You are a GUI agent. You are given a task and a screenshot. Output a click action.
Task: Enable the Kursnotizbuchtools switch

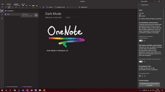[141, 76]
